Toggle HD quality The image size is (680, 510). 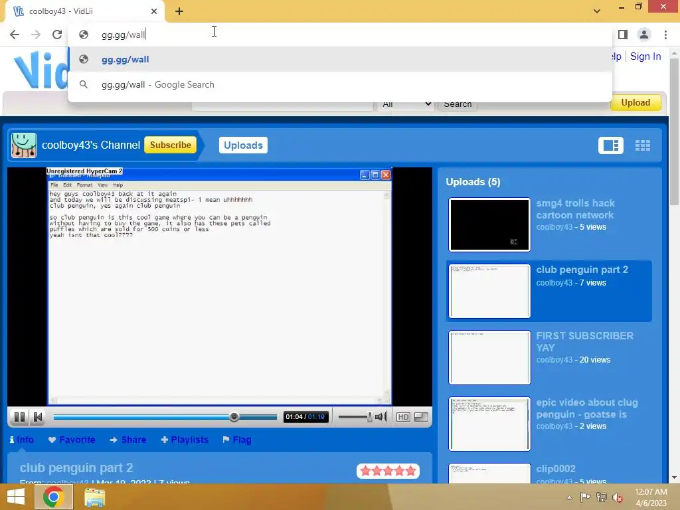(x=403, y=417)
